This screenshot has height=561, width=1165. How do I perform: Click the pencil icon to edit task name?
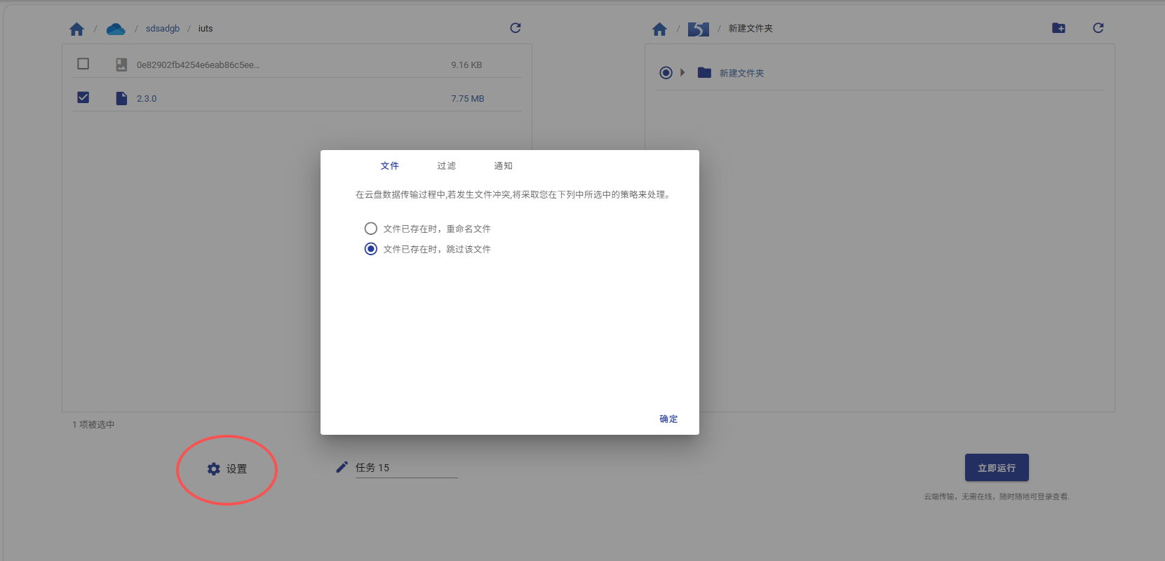pyautogui.click(x=342, y=467)
